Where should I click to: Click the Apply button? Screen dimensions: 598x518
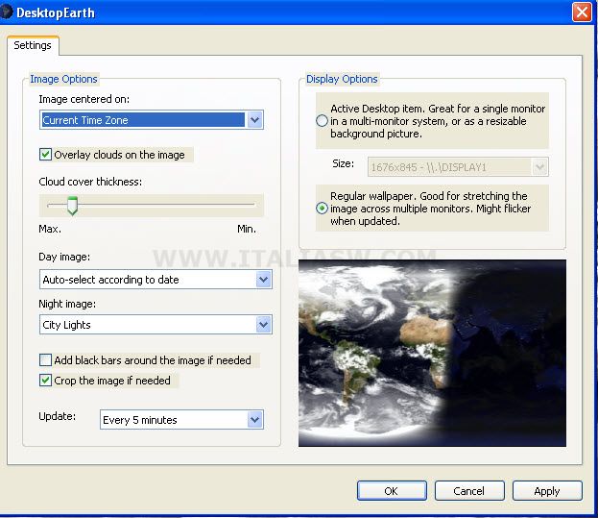[547, 491]
